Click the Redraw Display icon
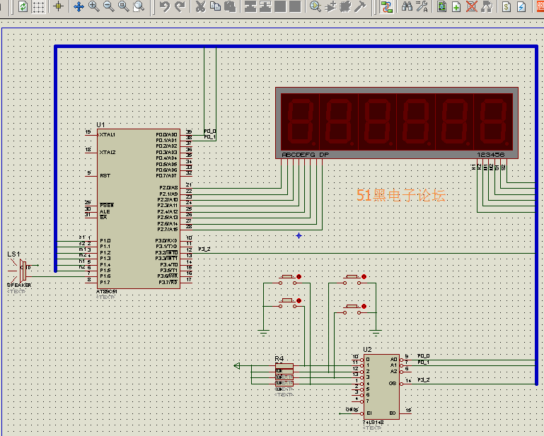Image resolution: width=544 pixels, height=436 pixels. coord(23,6)
